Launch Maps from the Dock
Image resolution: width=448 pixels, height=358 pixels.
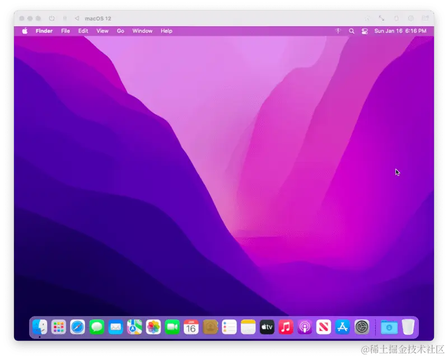[134, 327]
